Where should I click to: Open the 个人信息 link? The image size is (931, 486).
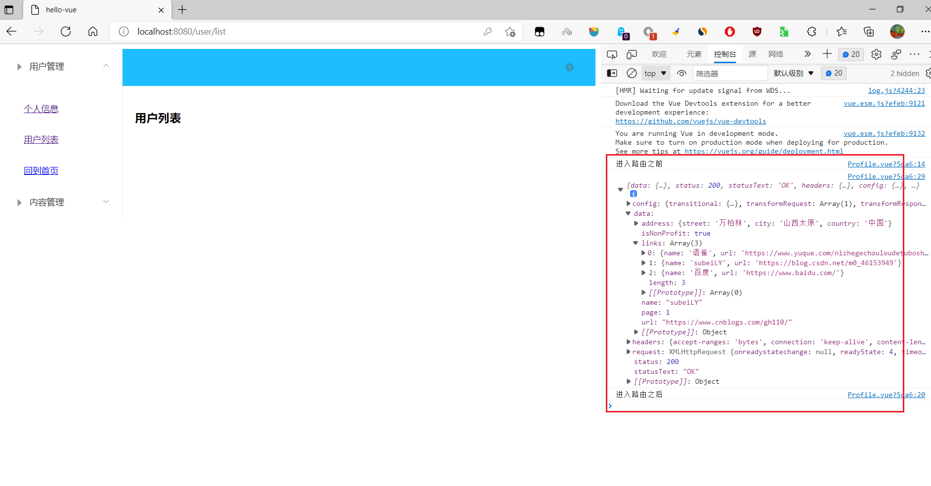point(41,109)
